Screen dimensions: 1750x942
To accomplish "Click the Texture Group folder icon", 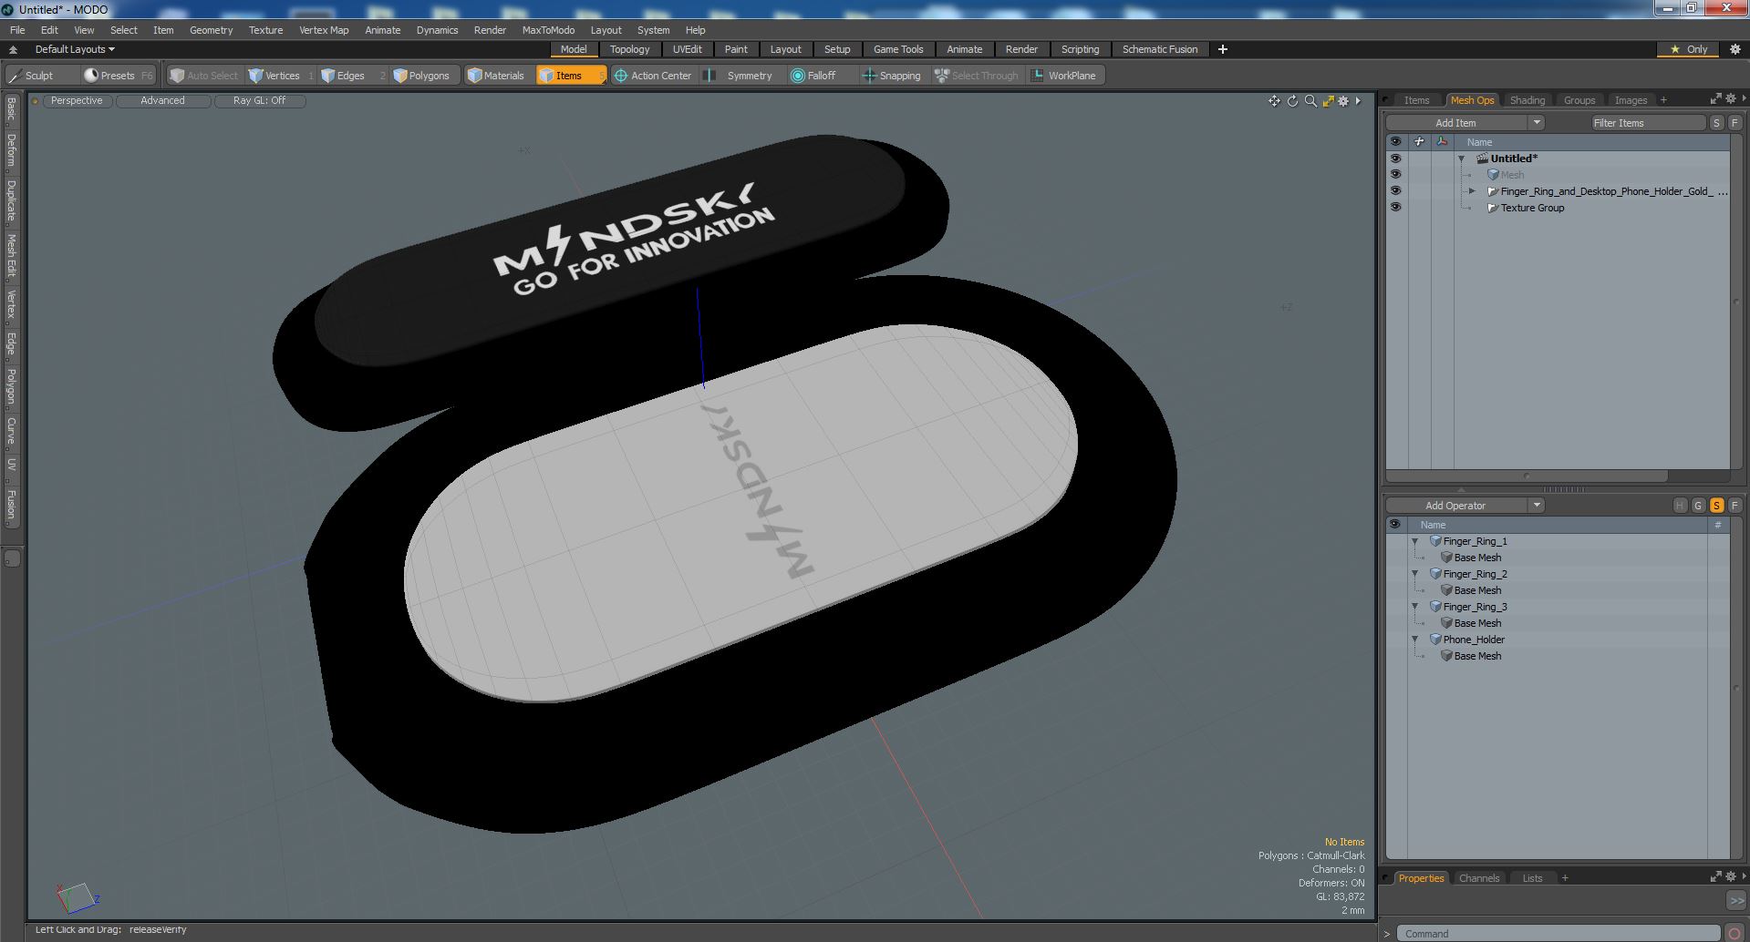I will [1493, 208].
